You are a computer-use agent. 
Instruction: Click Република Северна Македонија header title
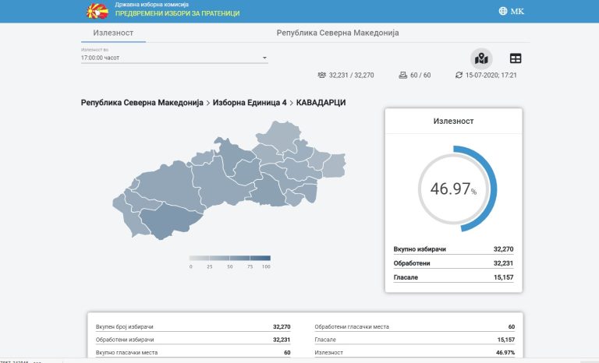point(338,33)
